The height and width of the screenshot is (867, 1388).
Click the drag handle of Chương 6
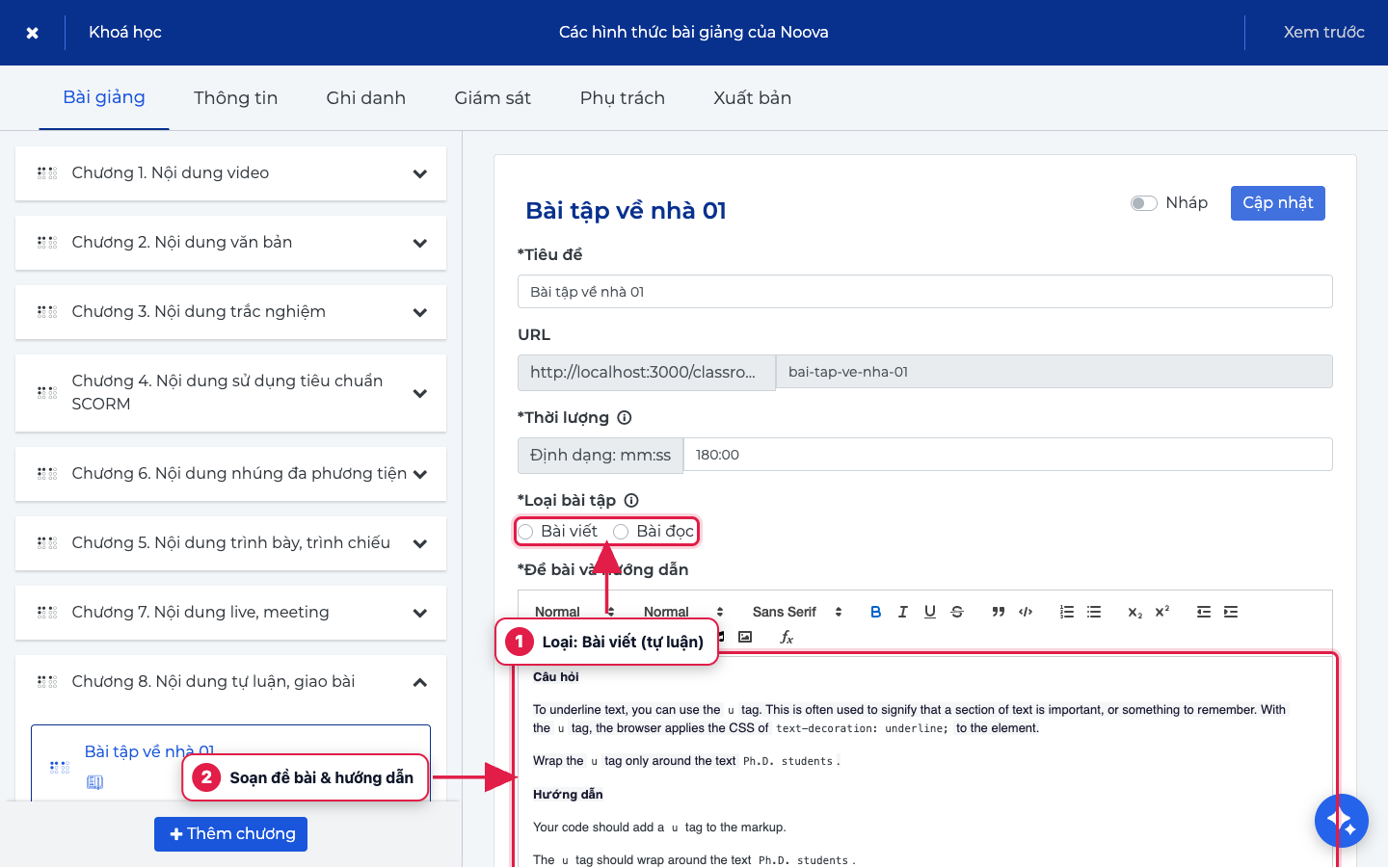(47, 474)
